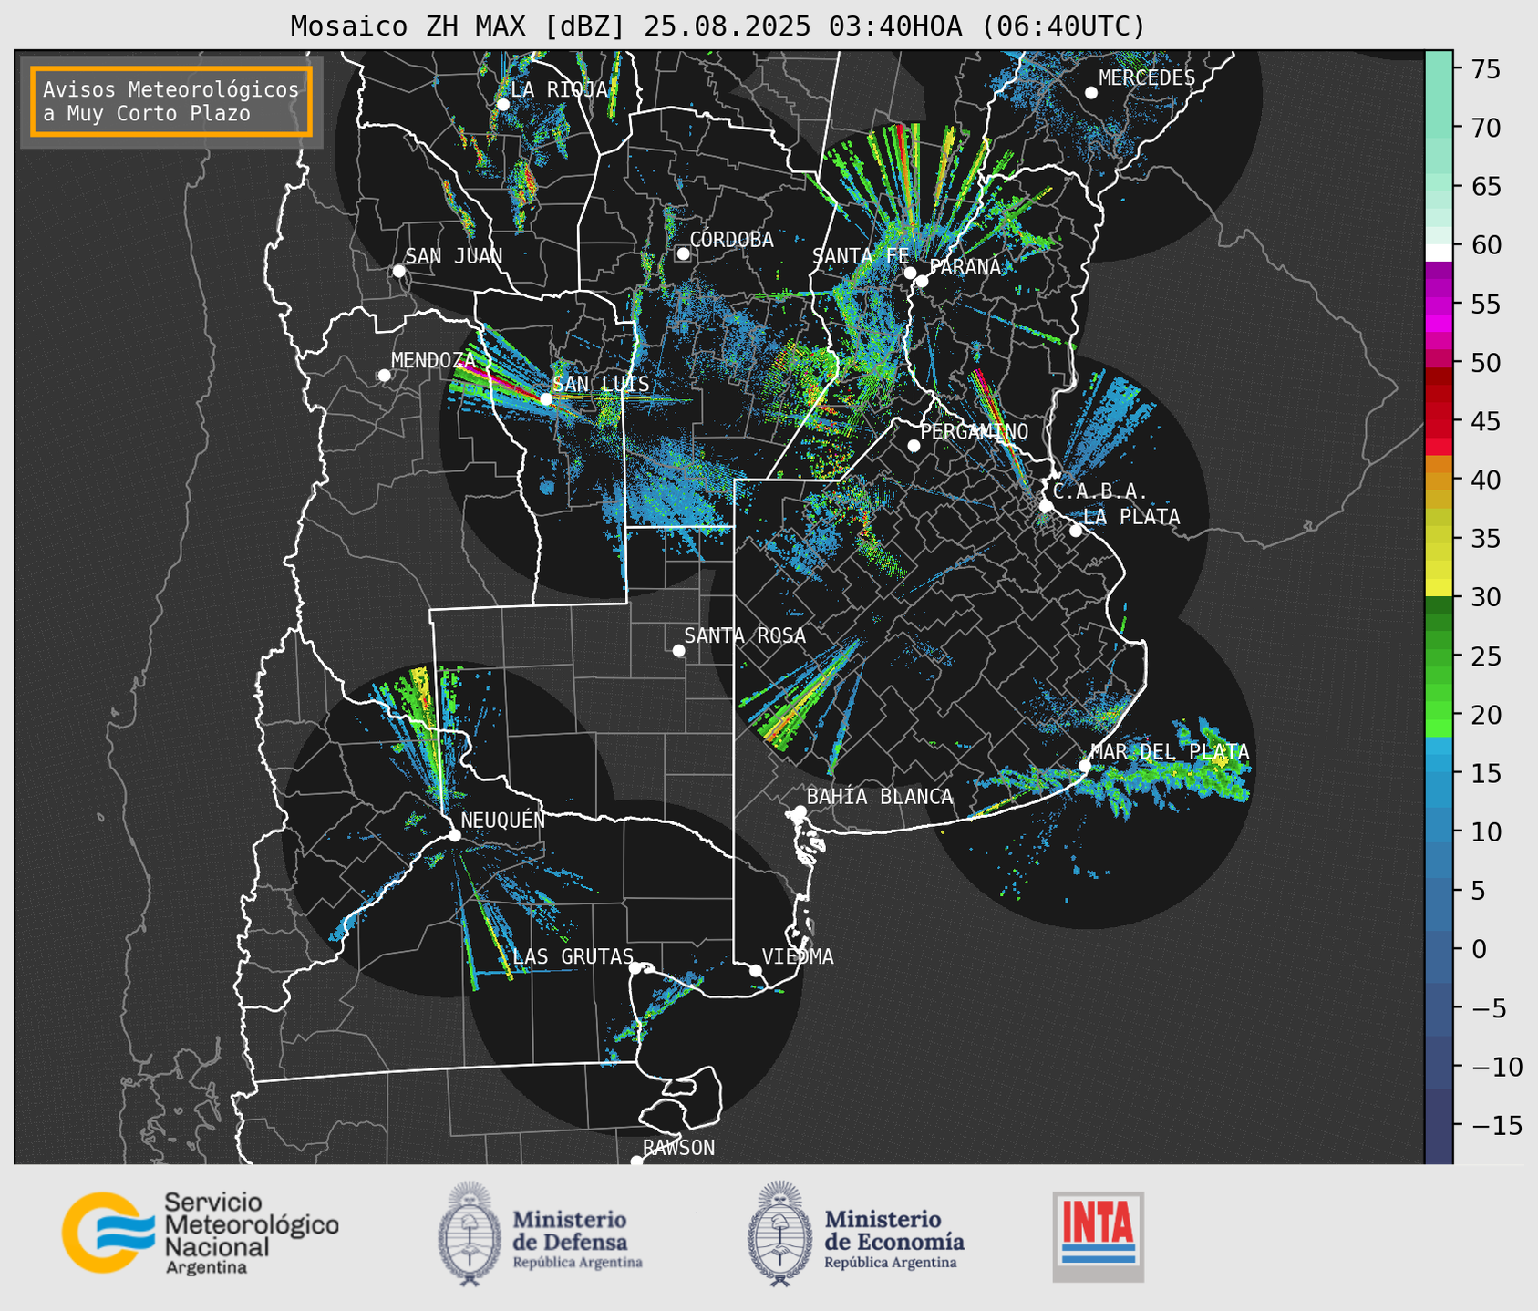The width and height of the screenshot is (1538, 1311).
Task: Click the CÓRDOBA label
Action: pyautogui.click(x=731, y=239)
